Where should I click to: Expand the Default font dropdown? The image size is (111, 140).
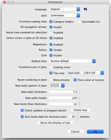[x=72, y=61]
